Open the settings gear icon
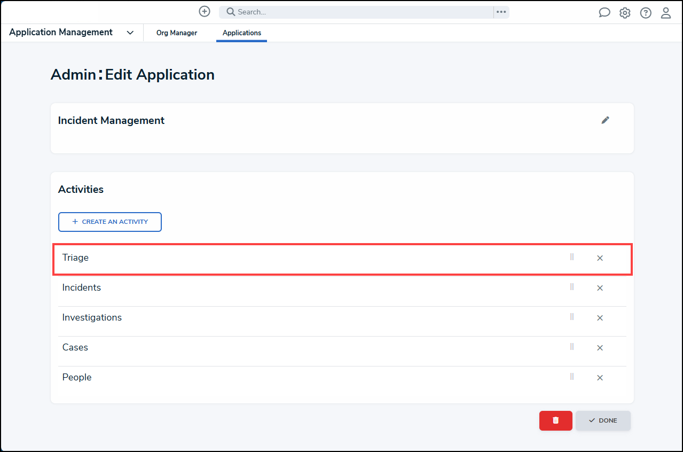 (x=625, y=13)
